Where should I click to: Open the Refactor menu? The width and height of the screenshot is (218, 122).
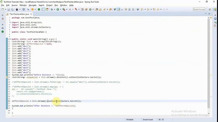(x=23, y=5)
